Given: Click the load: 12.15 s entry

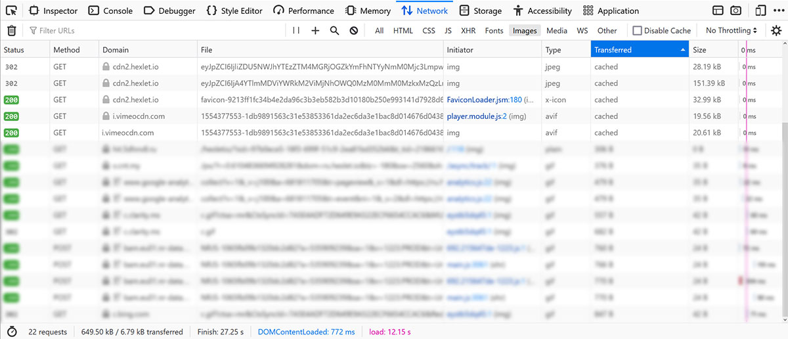Looking at the screenshot, I should pyautogui.click(x=390, y=332).
